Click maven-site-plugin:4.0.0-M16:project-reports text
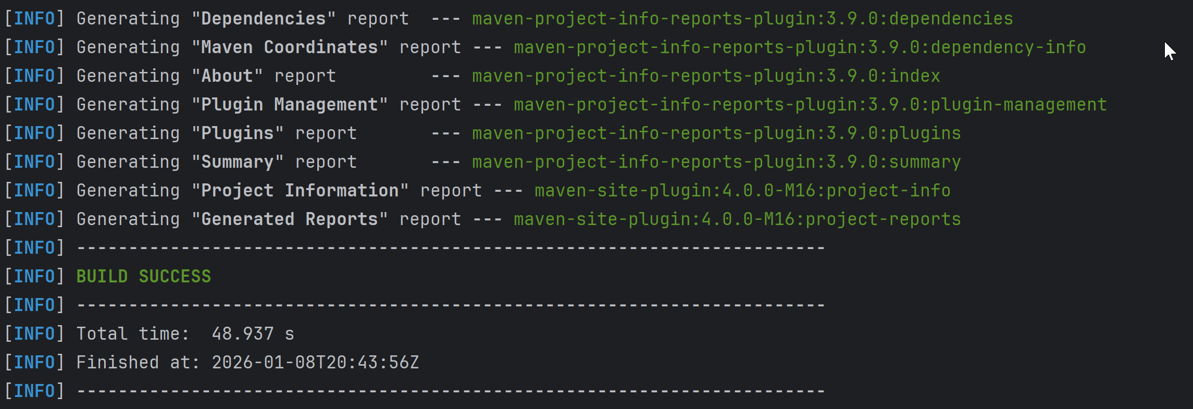Screen dimensions: 1193x409 [737, 219]
